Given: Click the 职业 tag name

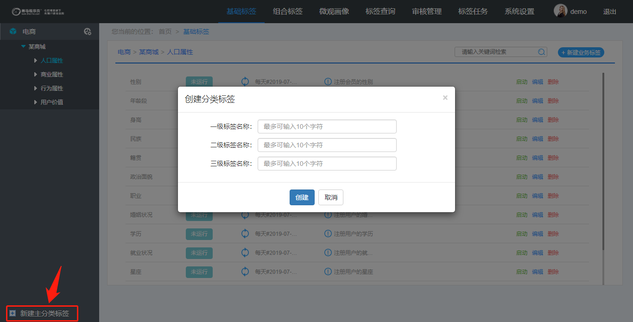Looking at the screenshot, I should pyautogui.click(x=136, y=196).
